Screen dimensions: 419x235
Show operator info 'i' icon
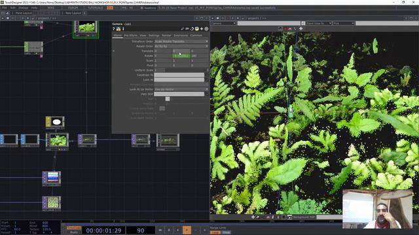coord(123,29)
